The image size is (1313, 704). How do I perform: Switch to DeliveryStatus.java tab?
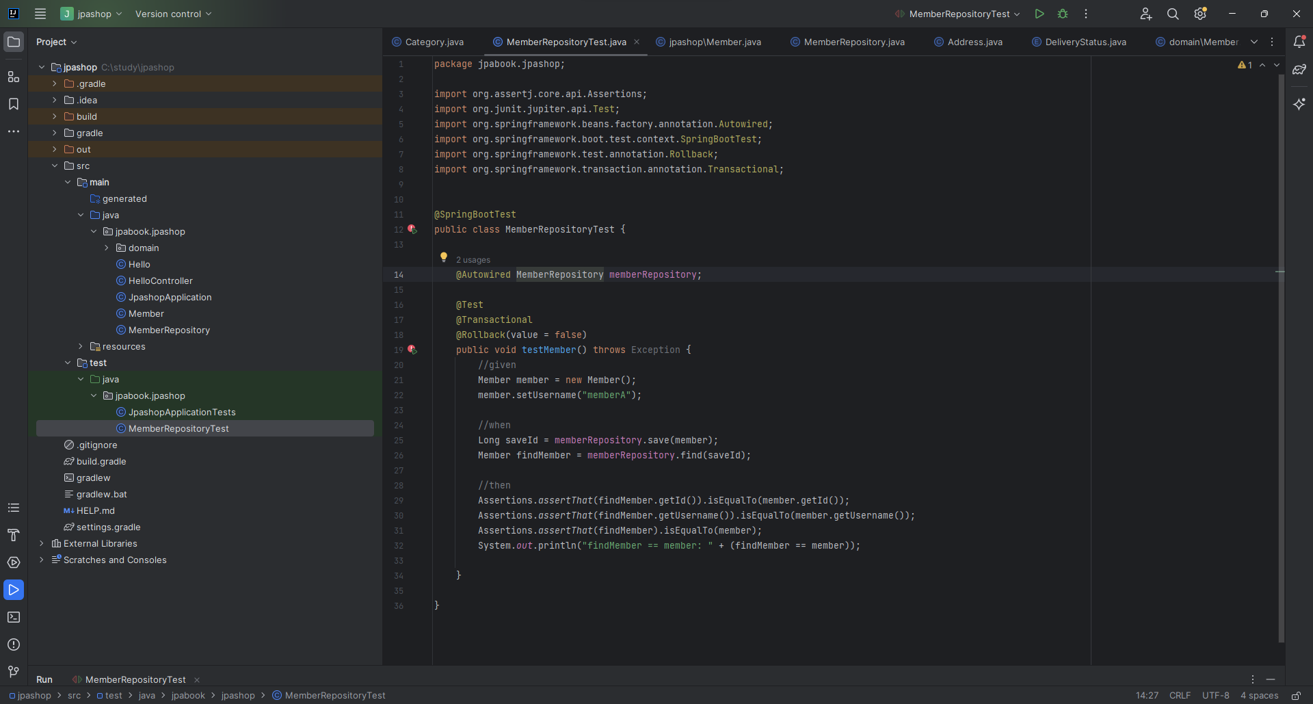point(1079,42)
